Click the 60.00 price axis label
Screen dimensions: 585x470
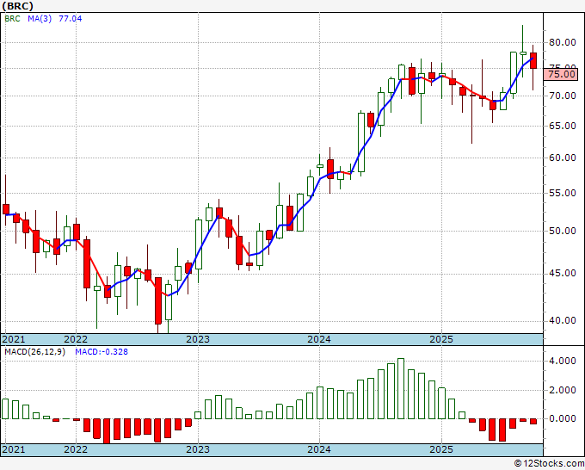(x=563, y=158)
